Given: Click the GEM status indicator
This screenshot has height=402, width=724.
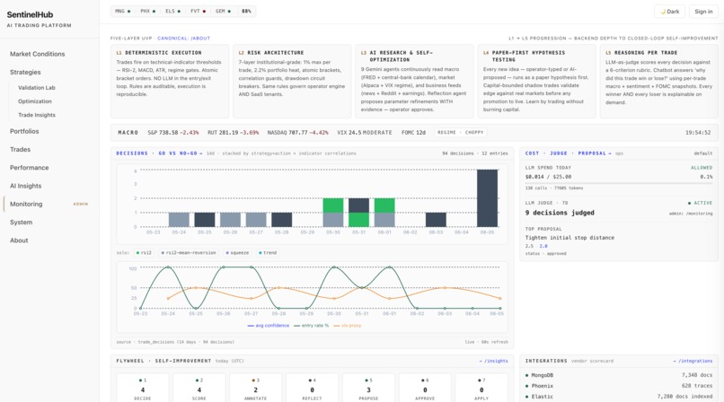Looking at the screenshot, I should [223, 11].
